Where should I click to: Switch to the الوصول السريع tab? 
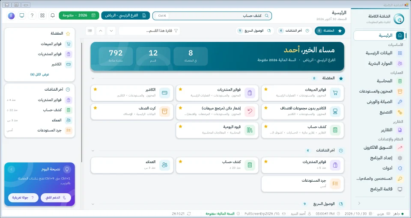[254, 31]
